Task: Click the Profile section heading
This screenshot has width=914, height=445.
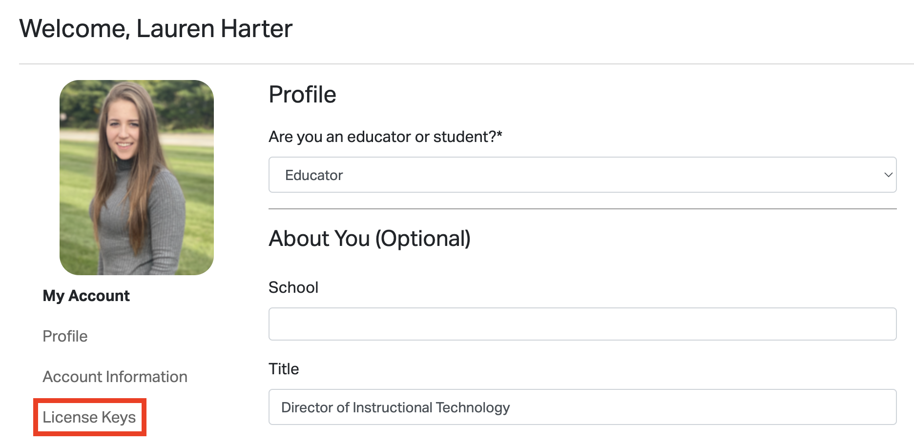Action: click(x=302, y=95)
